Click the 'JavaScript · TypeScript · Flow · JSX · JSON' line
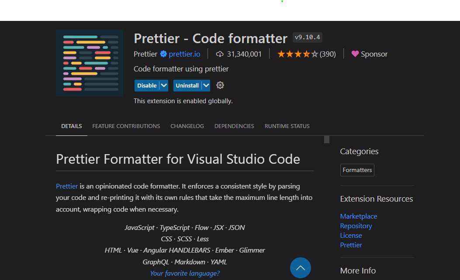 [185, 228]
